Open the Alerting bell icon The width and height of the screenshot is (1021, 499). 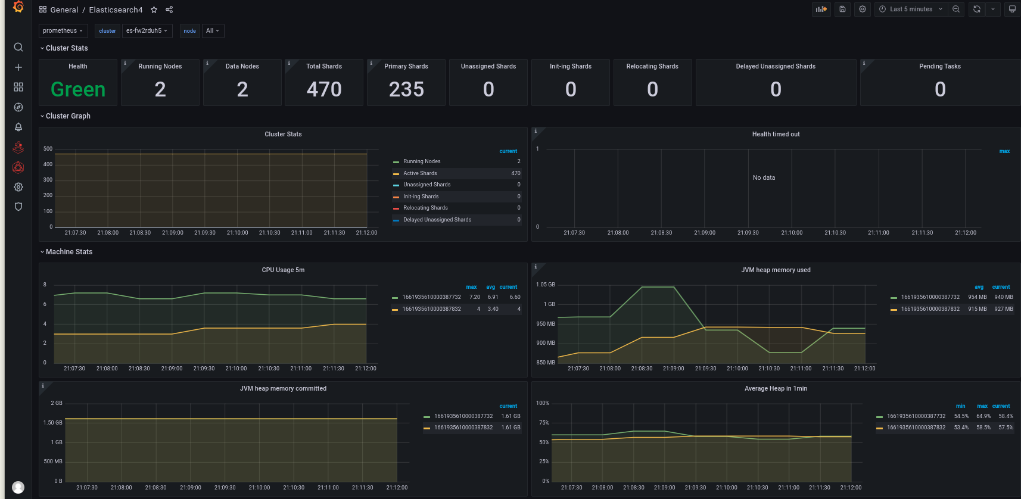coord(18,127)
